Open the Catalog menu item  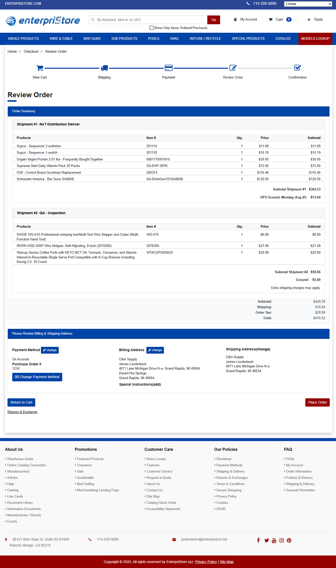[283, 39]
